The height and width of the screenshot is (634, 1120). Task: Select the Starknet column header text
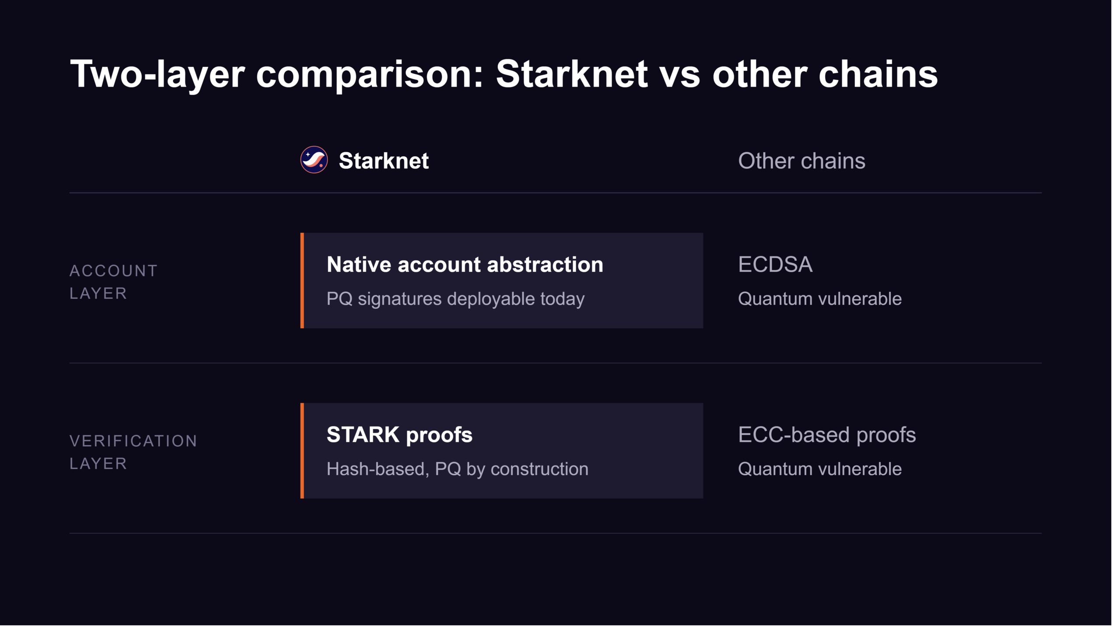[x=384, y=161]
